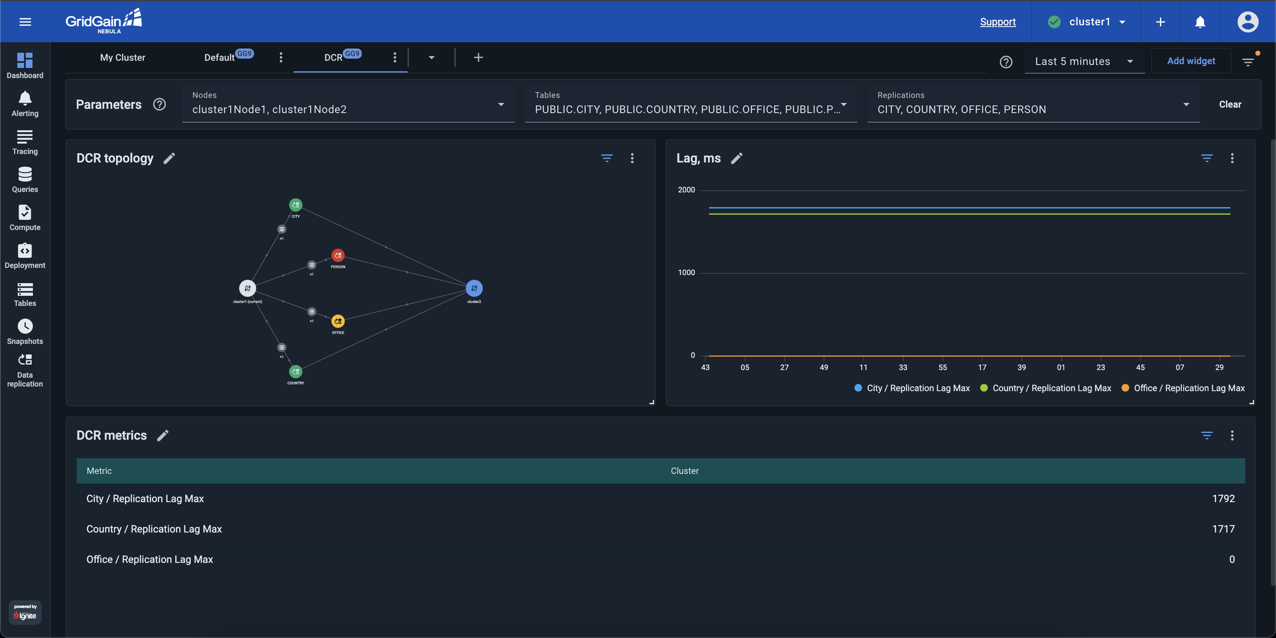Open filter on DCR metrics widget
This screenshot has width=1276, height=638.
pos(1207,435)
